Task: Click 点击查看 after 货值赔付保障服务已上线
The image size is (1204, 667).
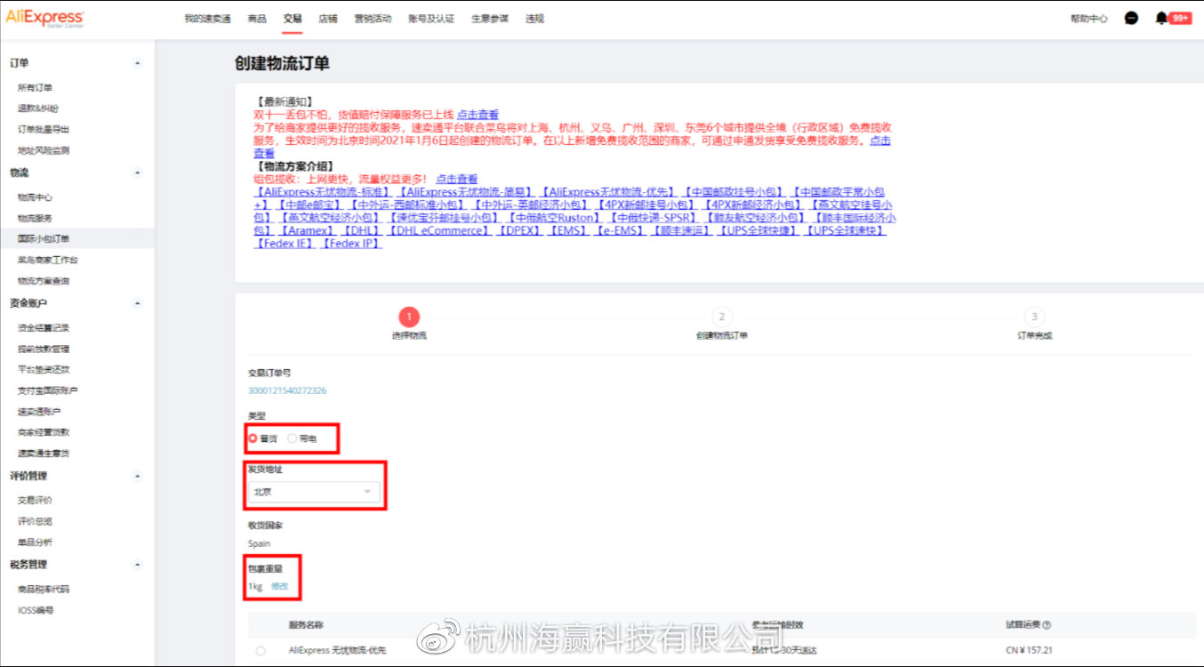Action: click(478, 115)
